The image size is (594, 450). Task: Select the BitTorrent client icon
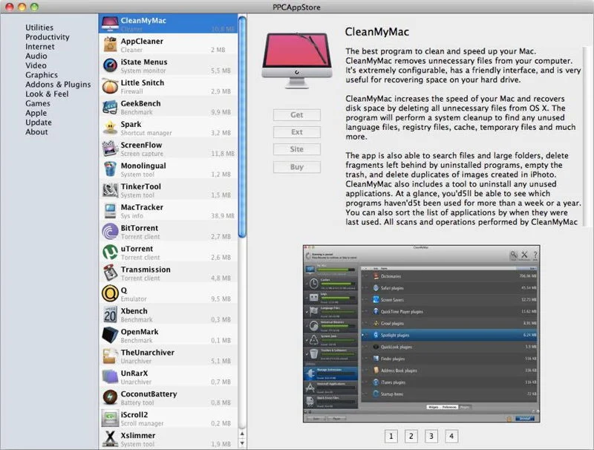[x=109, y=232]
